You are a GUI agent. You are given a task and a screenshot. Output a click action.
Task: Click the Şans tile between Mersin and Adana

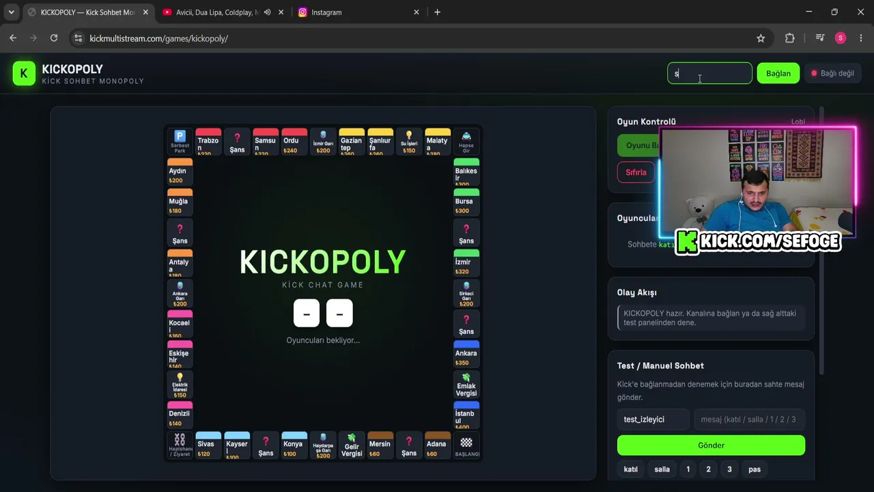click(409, 445)
